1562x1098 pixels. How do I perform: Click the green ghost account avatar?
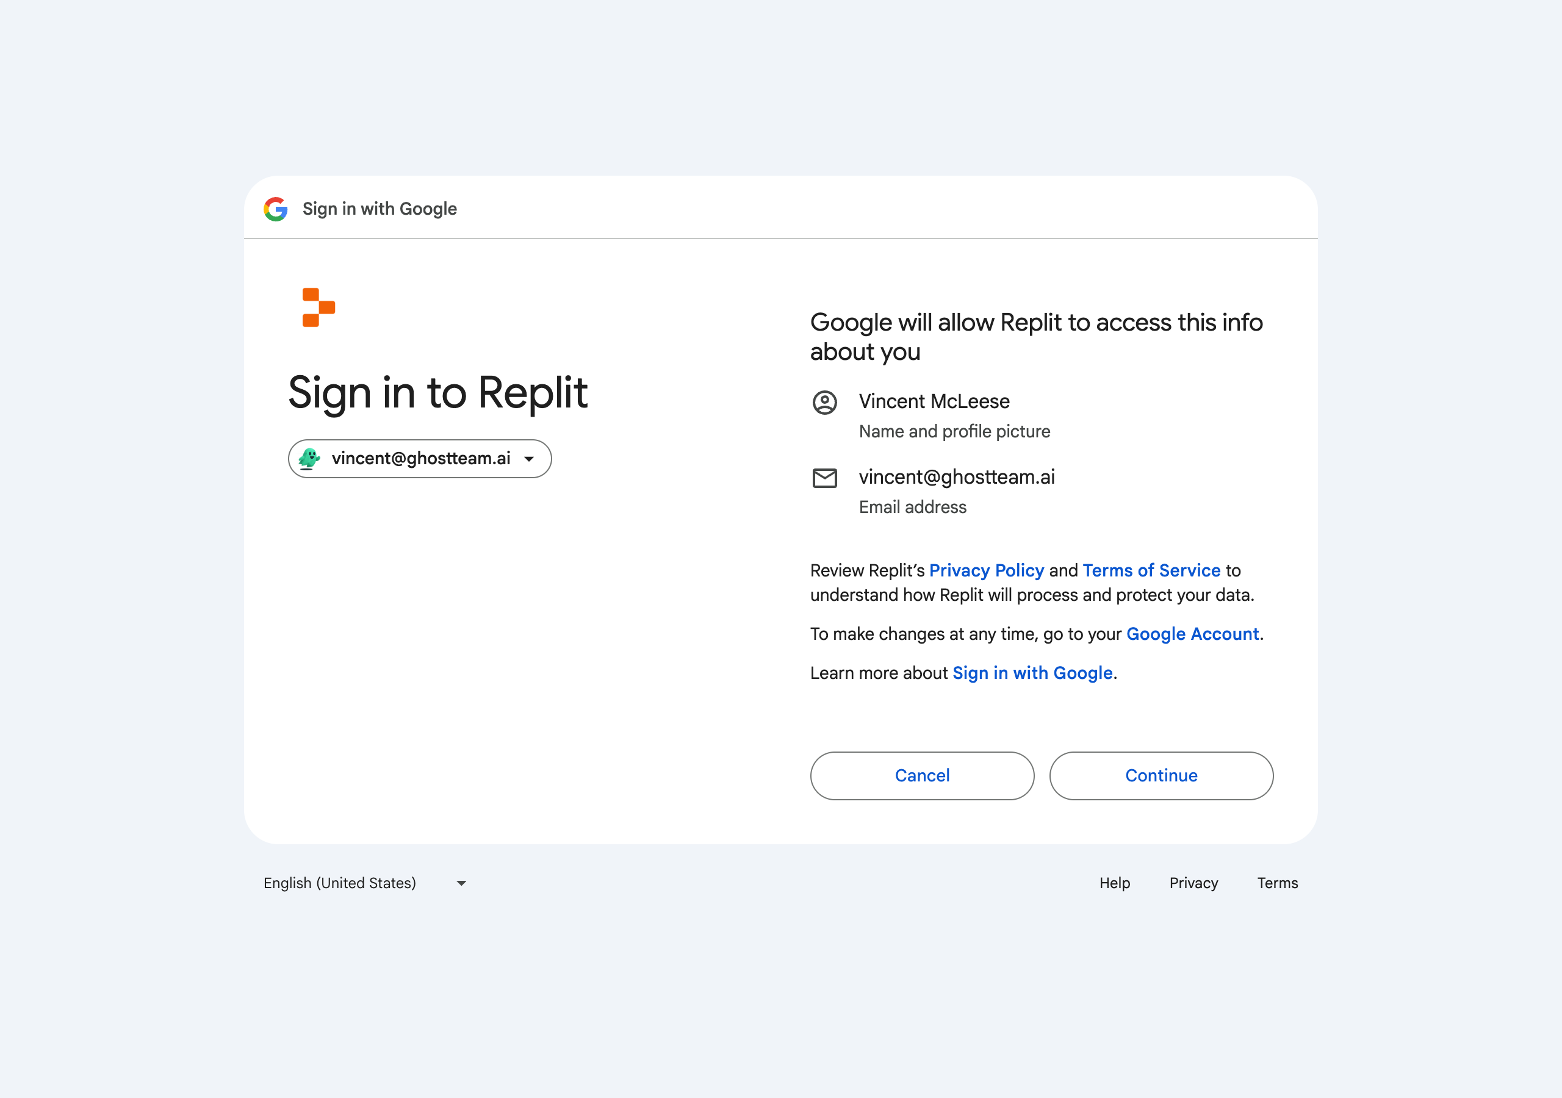pyautogui.click(x=309, y=459)
